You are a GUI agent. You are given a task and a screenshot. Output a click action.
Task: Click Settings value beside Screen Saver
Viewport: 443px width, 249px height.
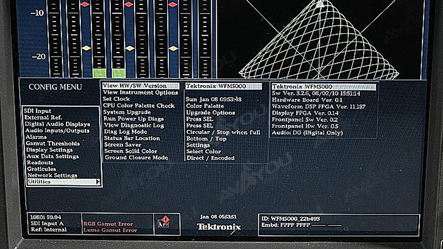click(198, 145)
